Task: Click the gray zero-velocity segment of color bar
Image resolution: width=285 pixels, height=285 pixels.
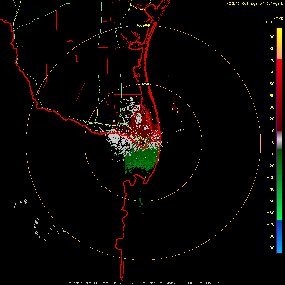Action: click(280, 140)
